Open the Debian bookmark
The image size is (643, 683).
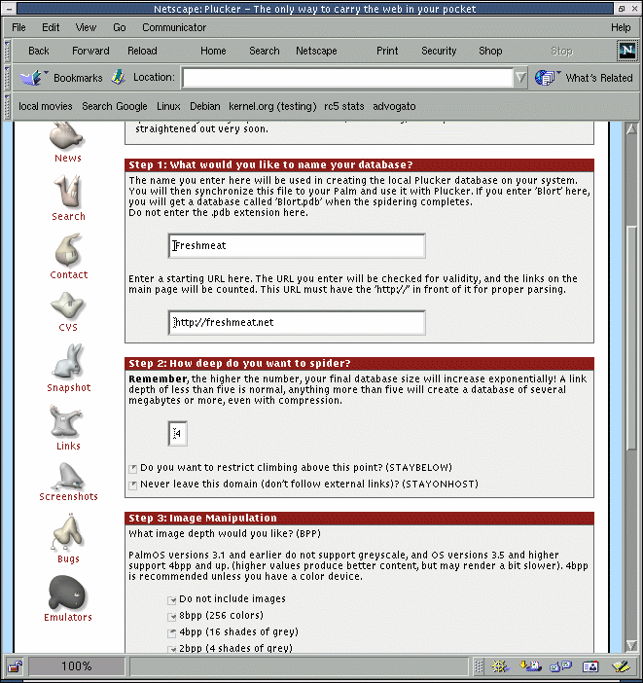point(204,106)
